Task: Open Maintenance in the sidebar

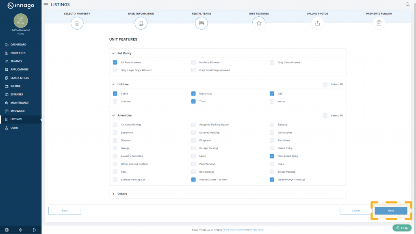Action: click(x=19, y=103)
